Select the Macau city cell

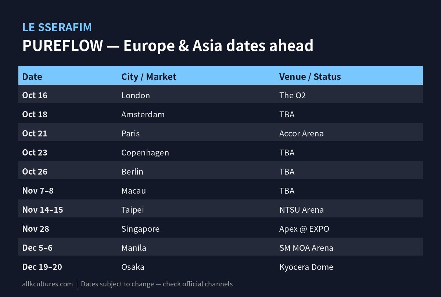point(134,191)
